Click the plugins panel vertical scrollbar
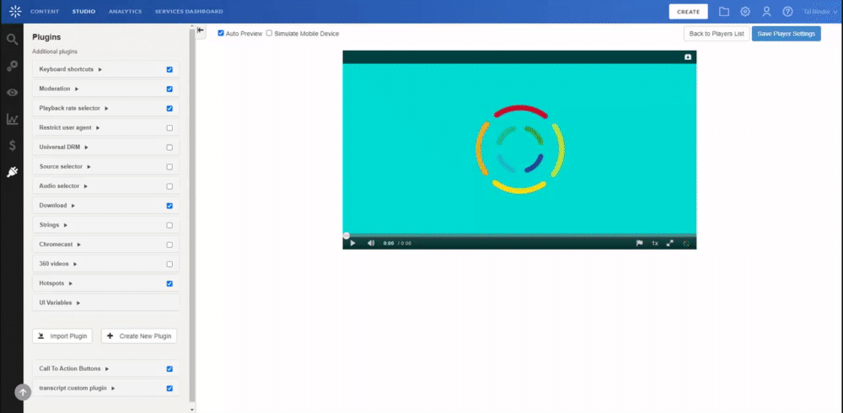The width and height of the screenshot is (843, 413). click(x=192, y=215)
